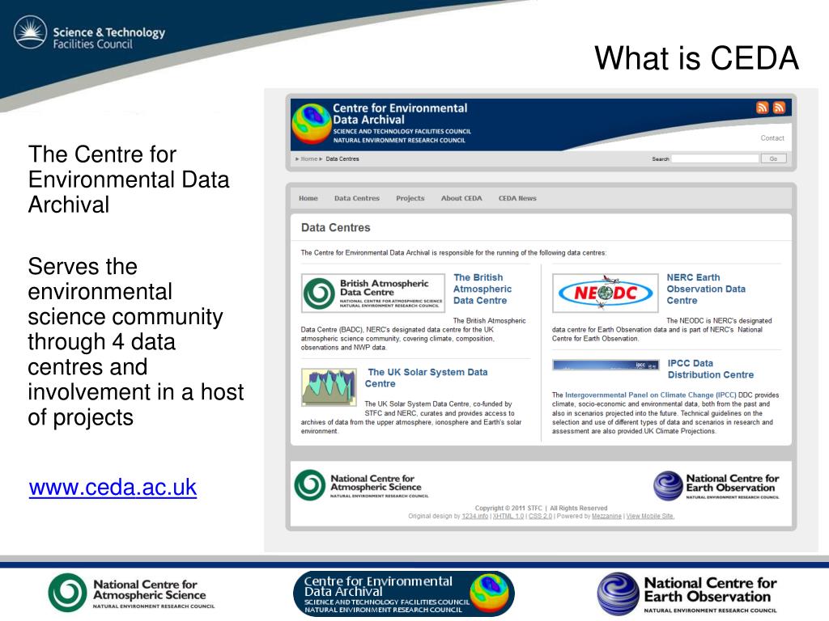Screen dimensions: 829x621
Task: Click into the Search input field
Action: (715, 158)
